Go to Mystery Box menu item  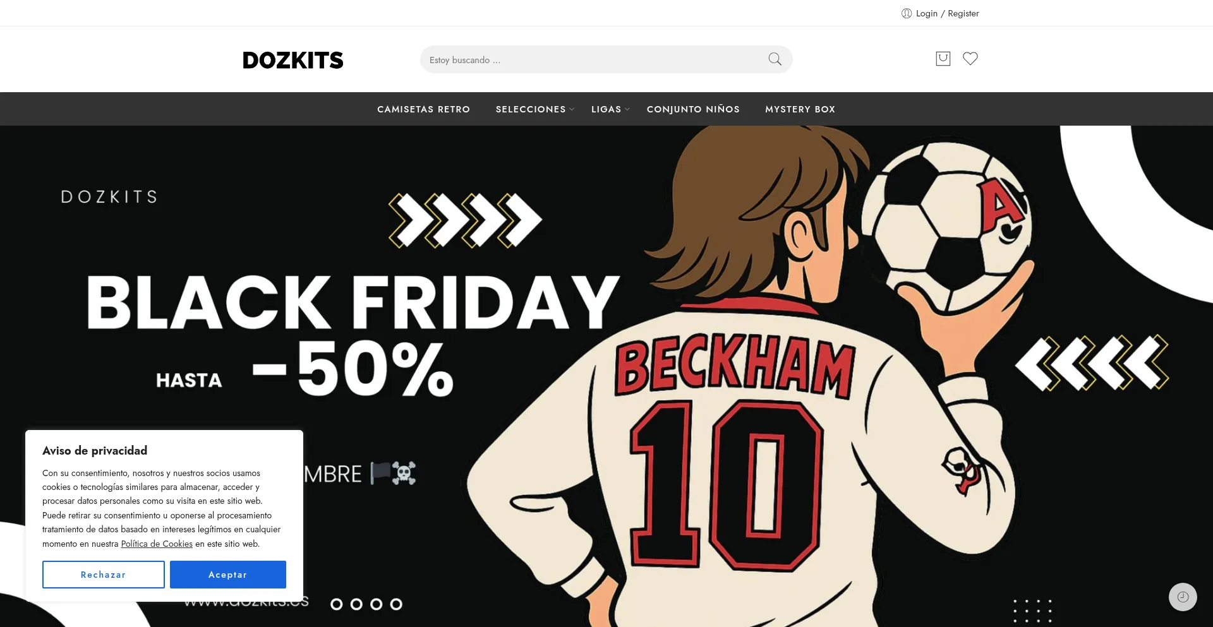click(800, 109)
